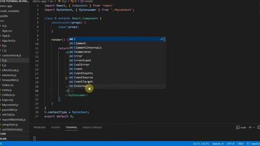Viewport: 260px width, 146px height.
Task: Open customHook.js file
Action: (x=12, y=56)
